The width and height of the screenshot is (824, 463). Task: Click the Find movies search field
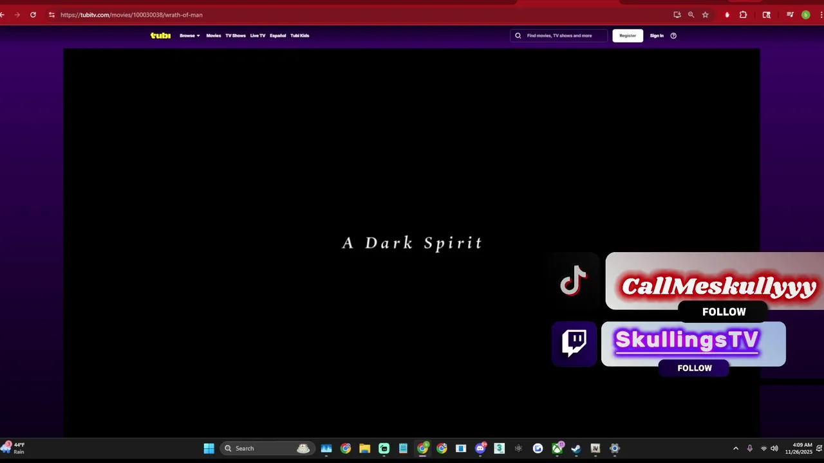[x=559, y=35]
